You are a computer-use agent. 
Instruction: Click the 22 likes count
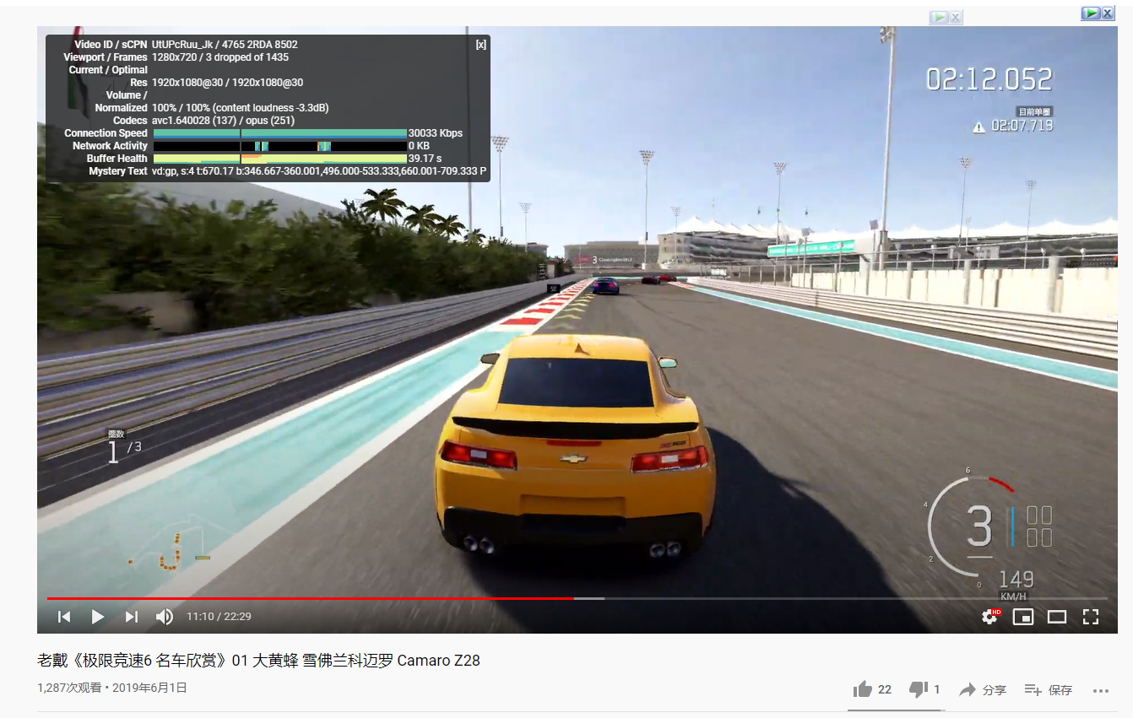click(885, 689)
